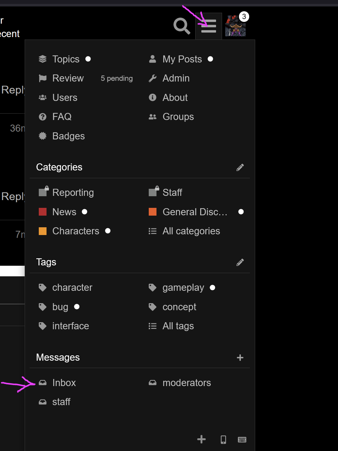Close the hamburger menu icon
This screenshot has height=451, width=338.
click(208, 26)
